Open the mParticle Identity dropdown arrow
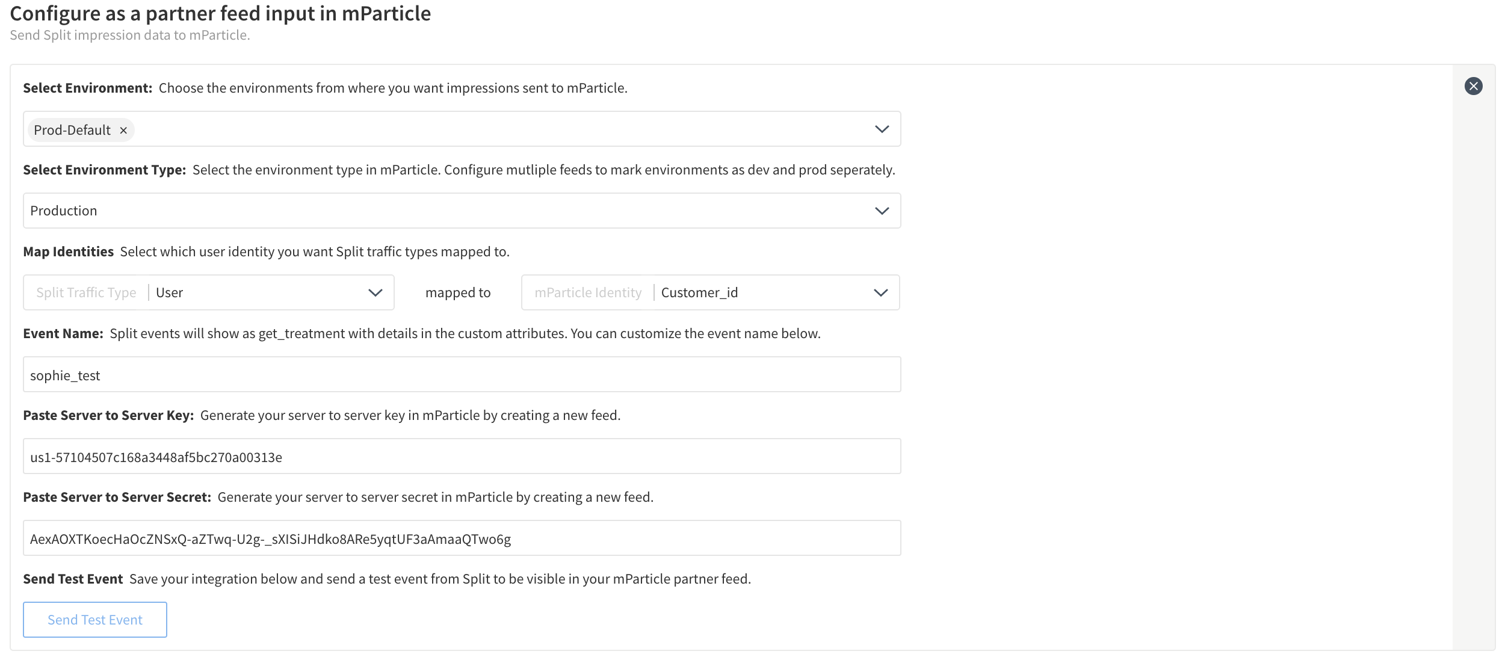The height and width of the screenshot is (657, 1508). 880,293
